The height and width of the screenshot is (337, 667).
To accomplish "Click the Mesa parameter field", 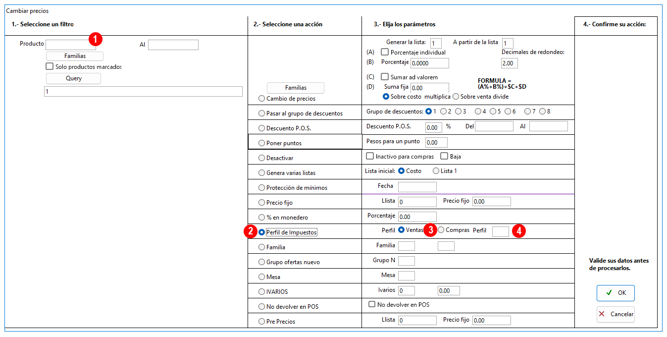I will 407,276.
